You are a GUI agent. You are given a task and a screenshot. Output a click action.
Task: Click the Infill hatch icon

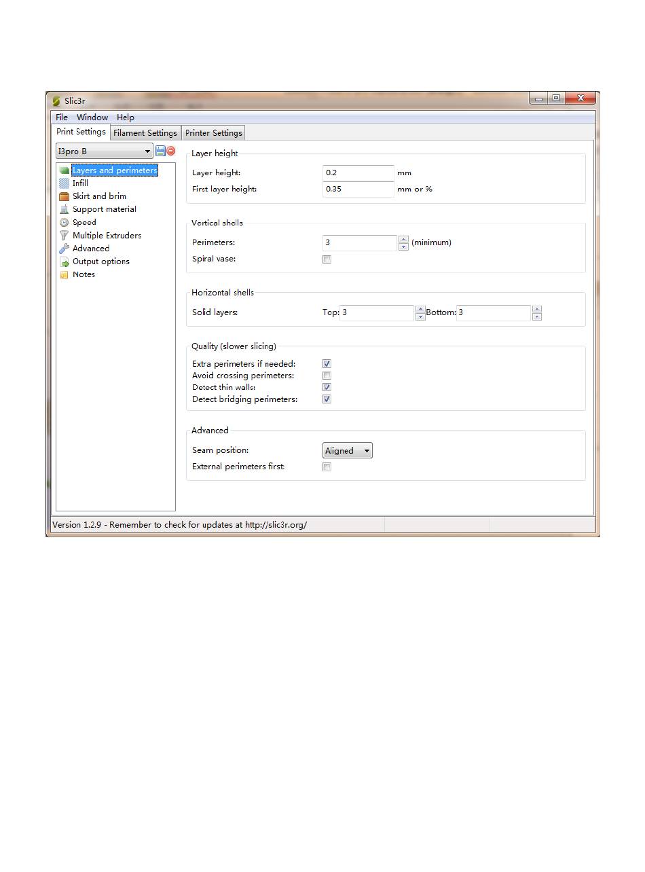64,183
